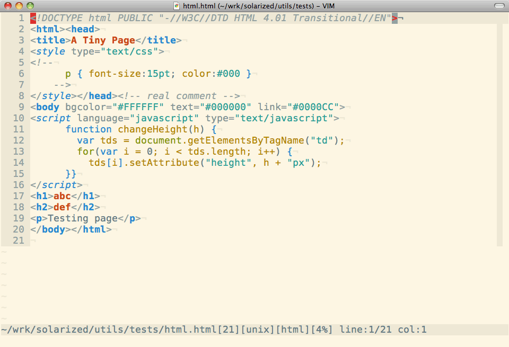Click the green zoom window button
This screenshot has width=509, height=347.
[x=30, y=6]
